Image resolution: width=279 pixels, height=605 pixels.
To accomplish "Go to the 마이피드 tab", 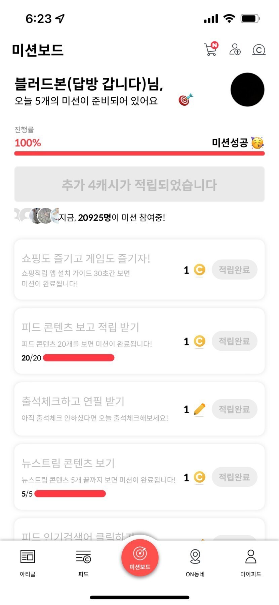I will [x=251, y=562].
